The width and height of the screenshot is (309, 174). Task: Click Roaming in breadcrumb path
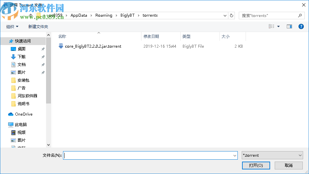(x=104, y=15)
